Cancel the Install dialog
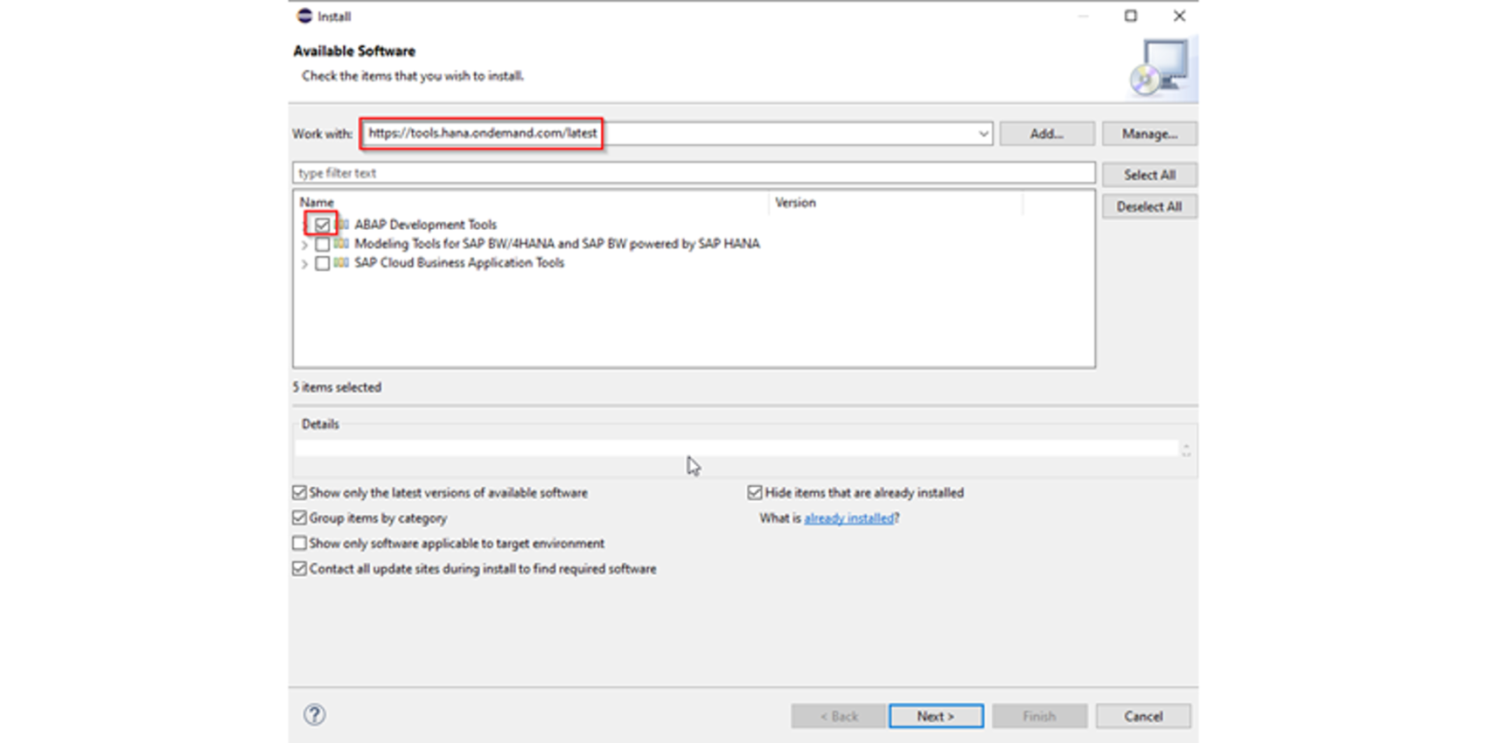Viewport: 1487px width, 743px height. [x=1143, y=716]
